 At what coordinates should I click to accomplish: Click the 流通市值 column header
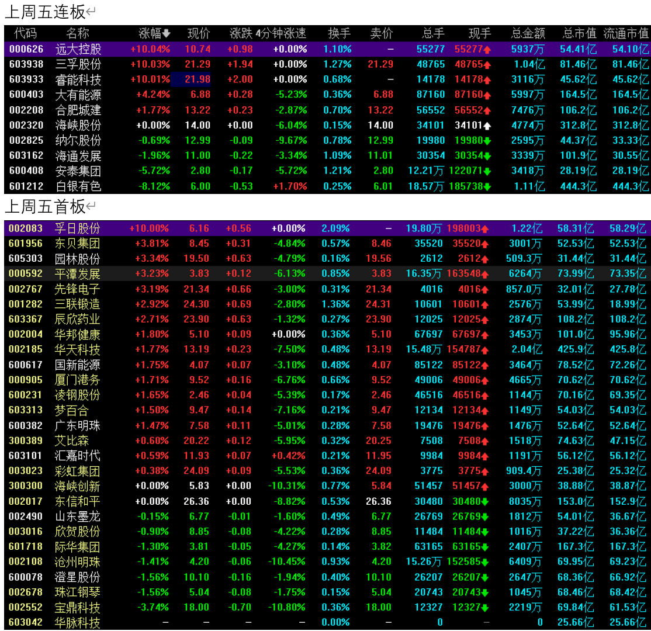pos(626,33)
